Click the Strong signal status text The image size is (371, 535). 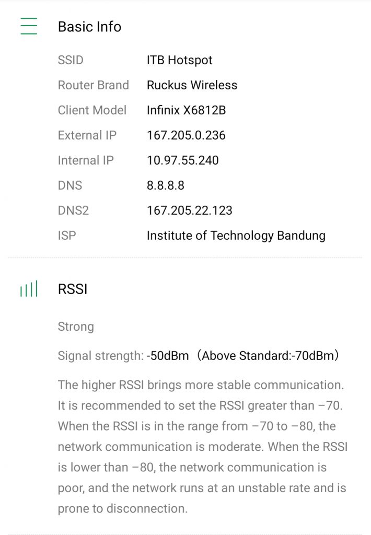coord(76,327)
